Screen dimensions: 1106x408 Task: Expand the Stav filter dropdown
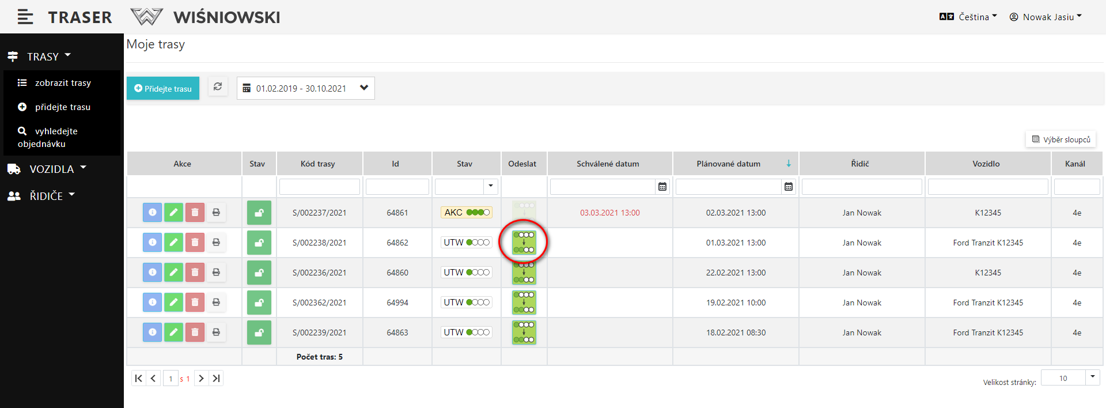[490, 186]
